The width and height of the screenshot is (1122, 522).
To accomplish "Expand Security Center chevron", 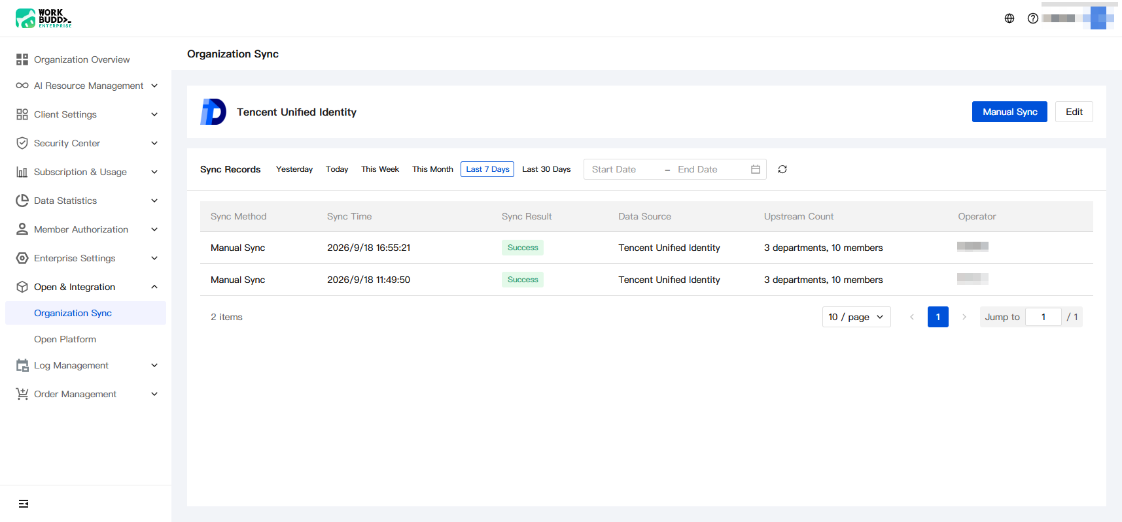I will (x=154, y=143).
